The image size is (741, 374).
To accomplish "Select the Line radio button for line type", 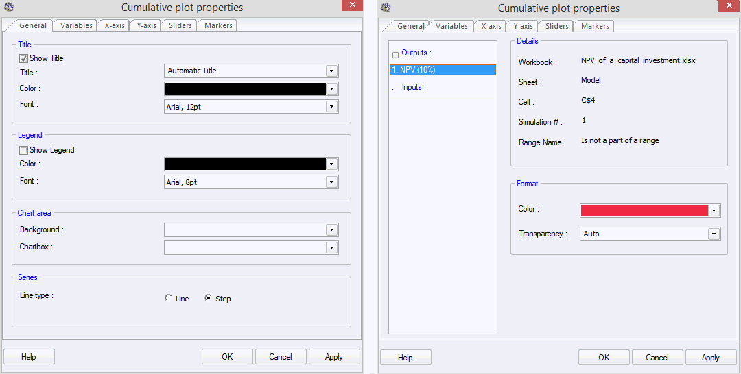I will point(169,299).
